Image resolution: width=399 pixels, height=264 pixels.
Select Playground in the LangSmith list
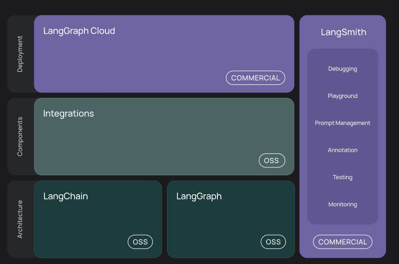342,96
